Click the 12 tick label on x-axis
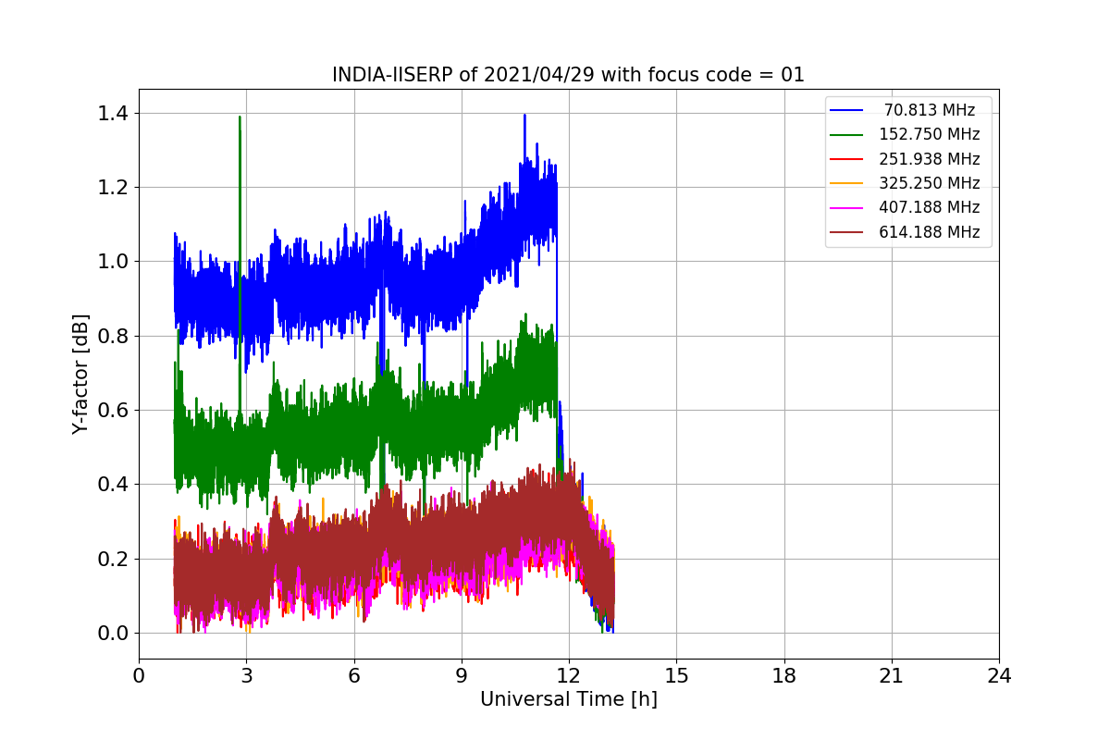The height and width of the screenshot is (740, 1110). 569,675
